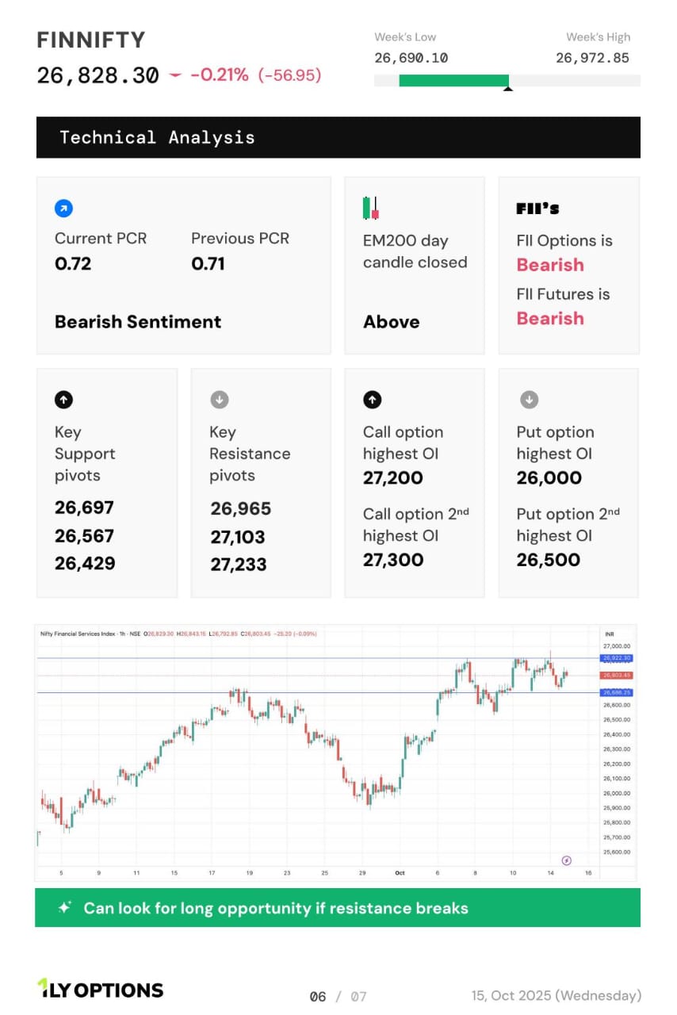
Task: Click the blue 26,922.30 price label on chart
Action: tap(615, 658)
